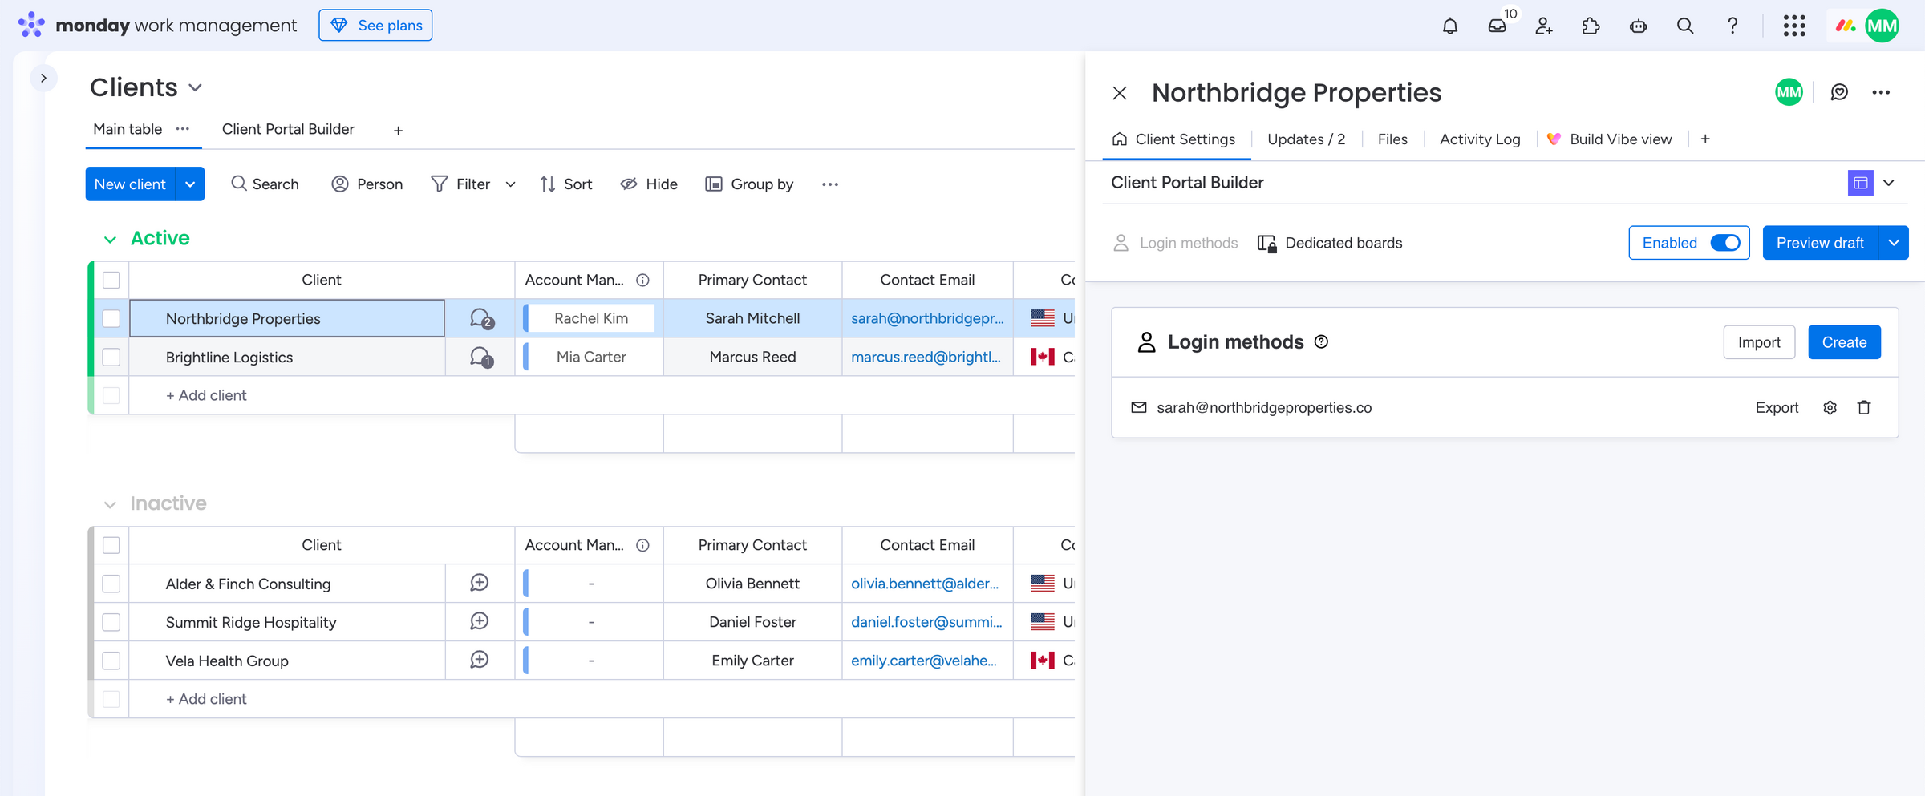Delete the sarah@northbridgeproperties.co login method

point(1864,408)
